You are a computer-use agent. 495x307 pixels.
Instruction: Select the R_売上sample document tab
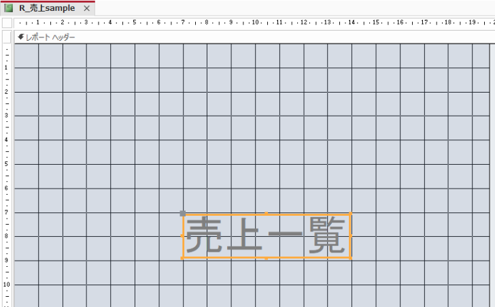(x=48, y=8)
